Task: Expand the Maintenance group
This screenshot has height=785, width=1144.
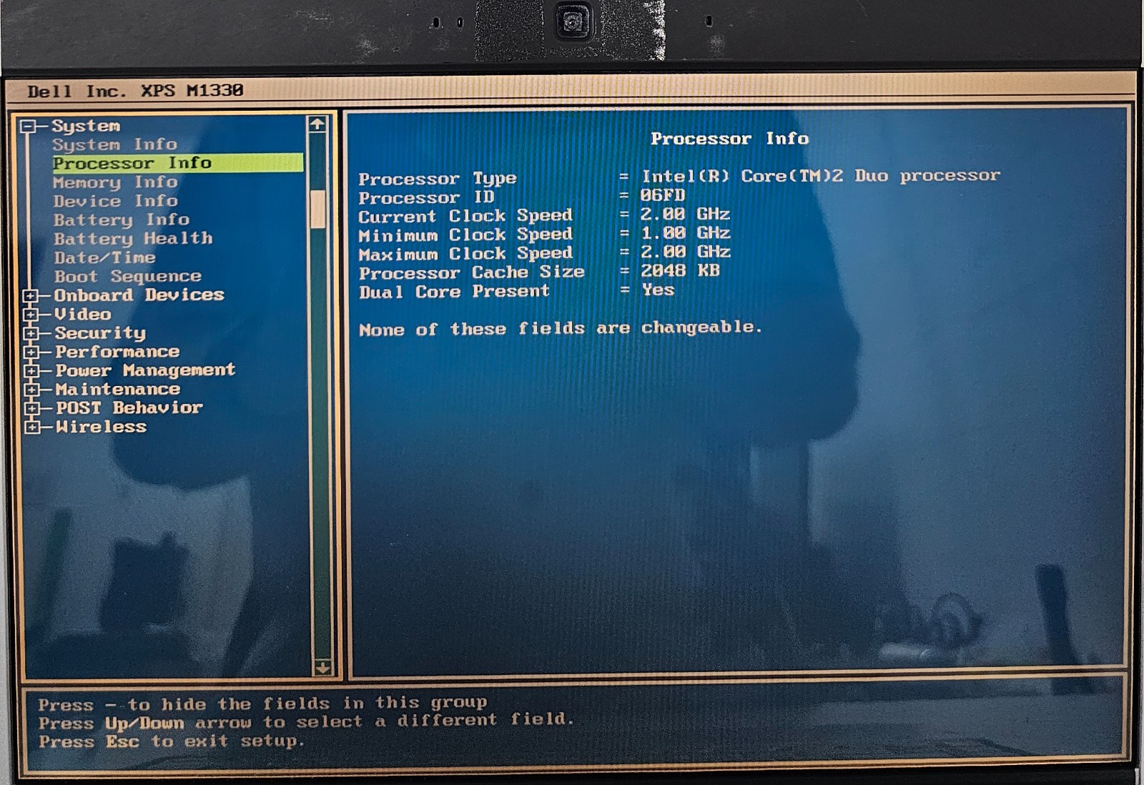Action: pos(31,390)
